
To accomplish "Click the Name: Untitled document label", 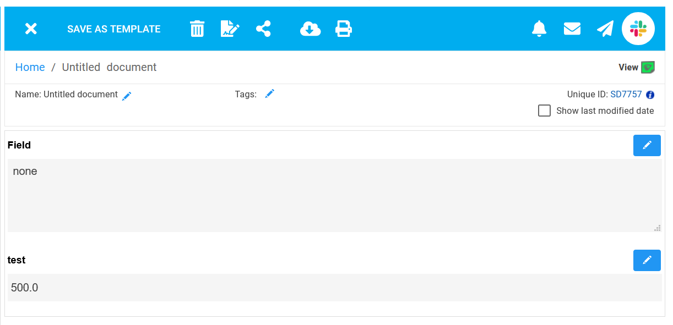I will 66,95.
